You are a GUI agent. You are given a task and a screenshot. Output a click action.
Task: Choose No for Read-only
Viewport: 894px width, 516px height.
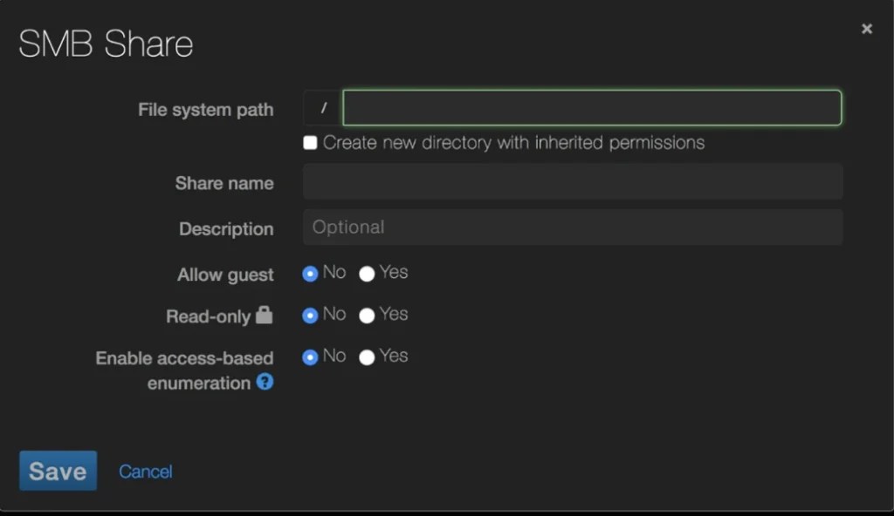310,315
